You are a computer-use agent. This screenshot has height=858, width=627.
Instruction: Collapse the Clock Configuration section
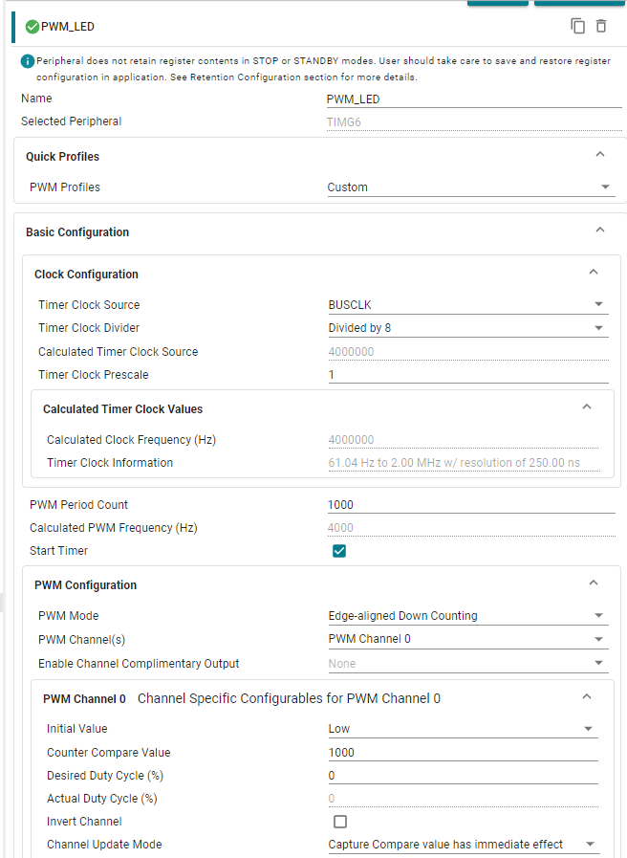point(594,272)
